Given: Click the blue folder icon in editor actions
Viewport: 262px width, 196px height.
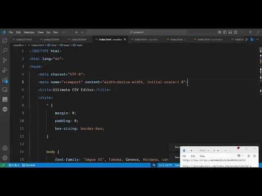Looking at the screenshot, I should coord(252,40).
